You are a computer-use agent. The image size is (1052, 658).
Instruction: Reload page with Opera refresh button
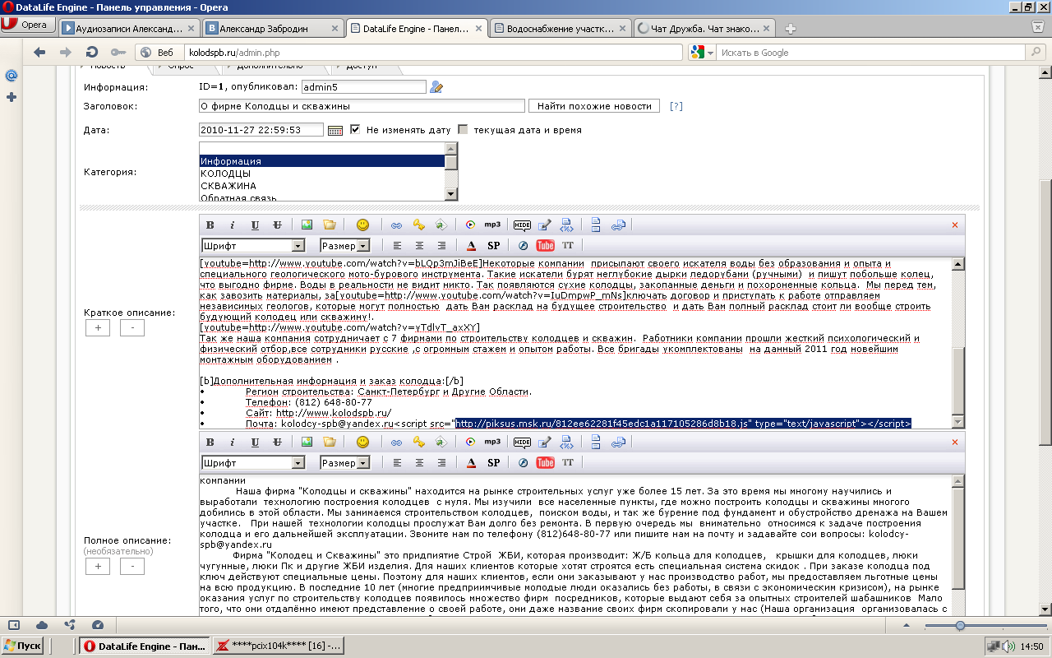[92, 52]
